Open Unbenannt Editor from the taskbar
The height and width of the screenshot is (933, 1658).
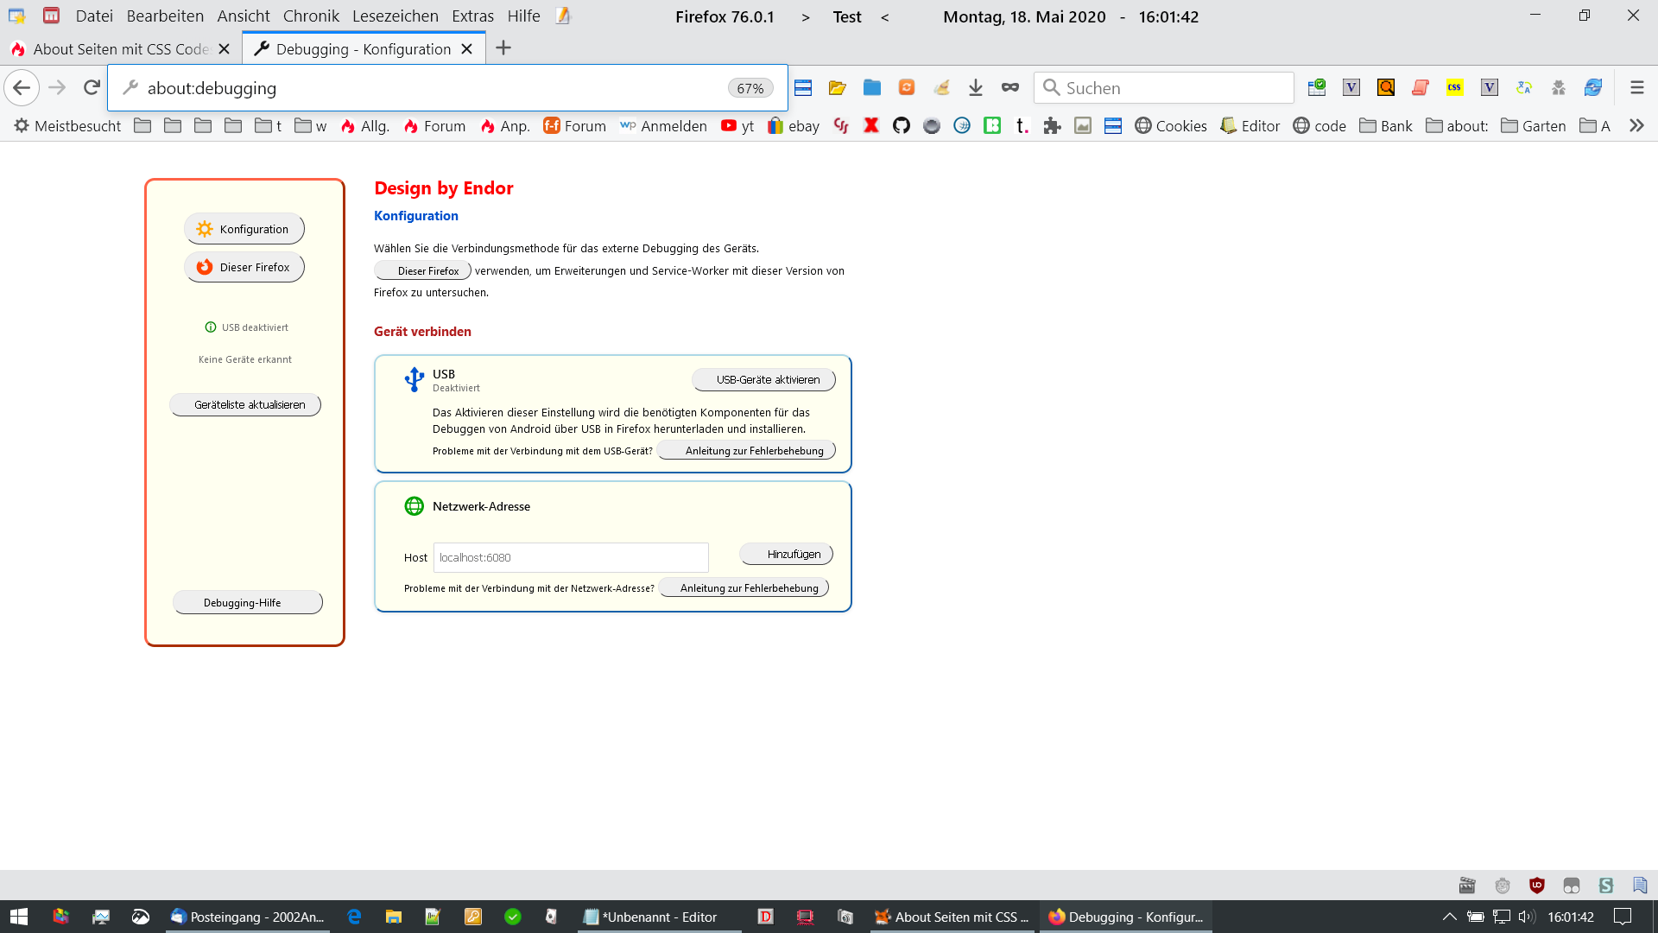tap(658, 917)
